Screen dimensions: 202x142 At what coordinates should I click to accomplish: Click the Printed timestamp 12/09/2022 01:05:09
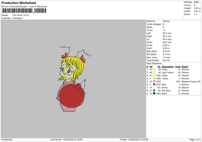coord(138,140)
